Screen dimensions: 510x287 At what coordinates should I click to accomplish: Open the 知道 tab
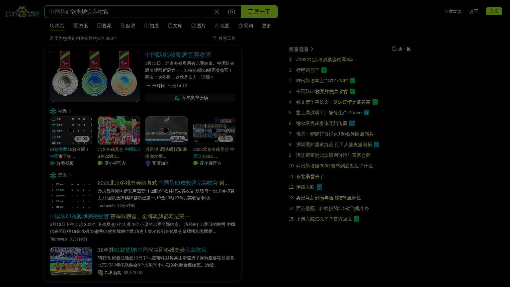151,26
